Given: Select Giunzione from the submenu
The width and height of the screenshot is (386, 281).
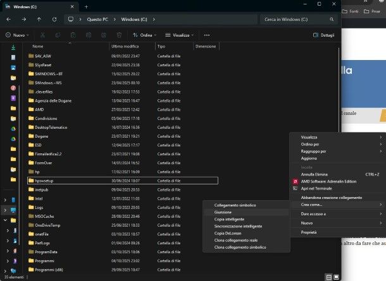Looking at the screenshot, I should click(x=223, y=213).
